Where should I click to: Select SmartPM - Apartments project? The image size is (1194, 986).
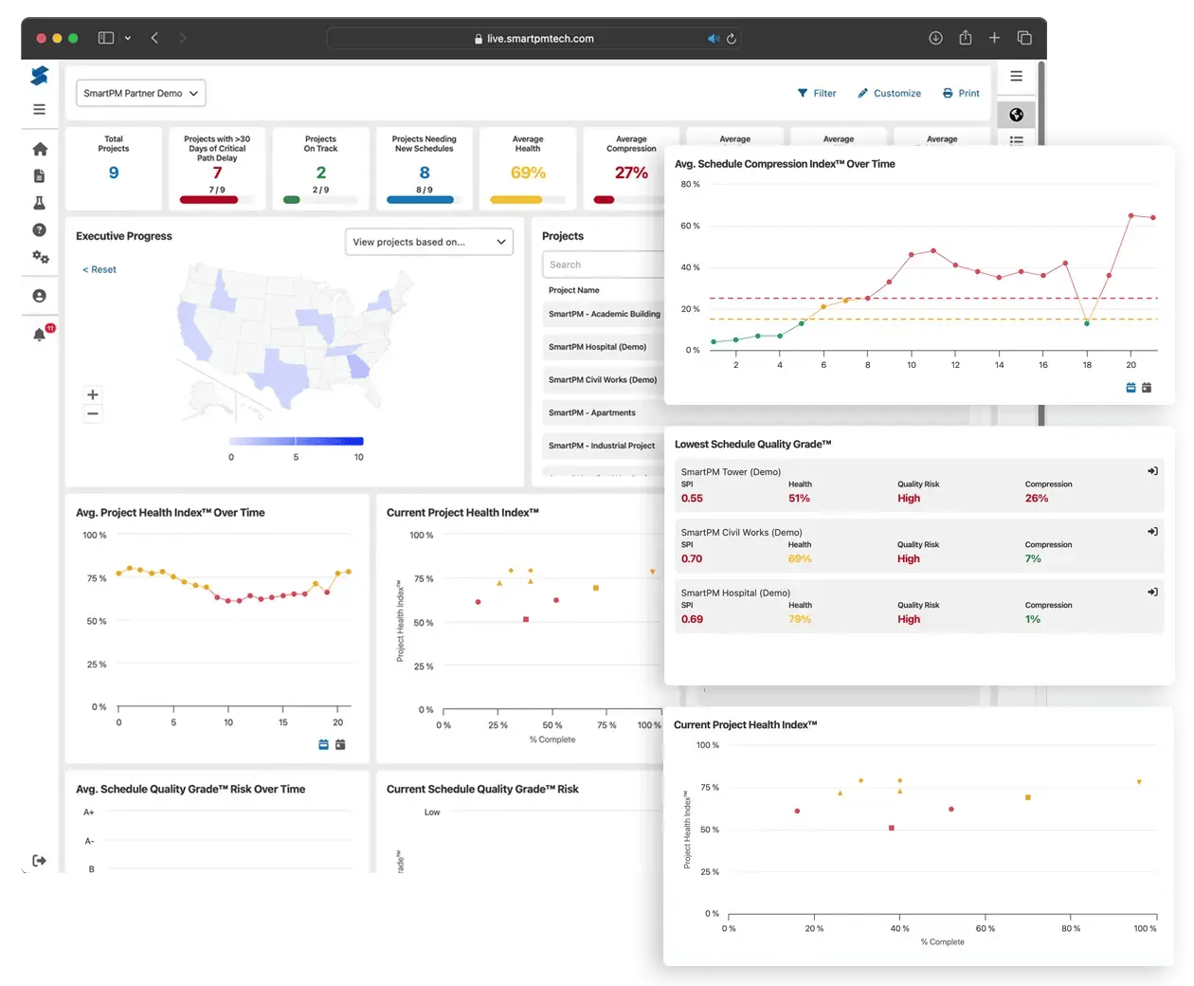click(604, 412)
